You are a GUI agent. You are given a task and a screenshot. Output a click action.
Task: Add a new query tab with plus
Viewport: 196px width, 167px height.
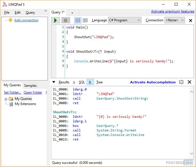[72, 13]
